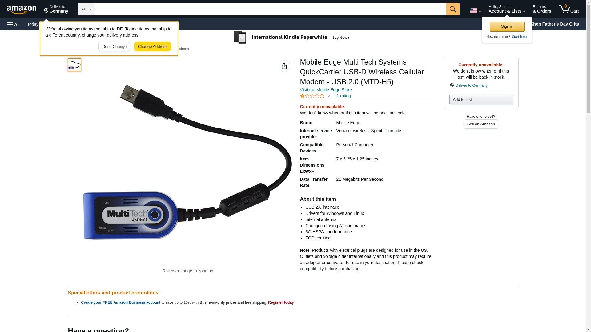The image size is (591, 332).
Task: Open Shop Father's Day Gifts
Action: [554, 24]
